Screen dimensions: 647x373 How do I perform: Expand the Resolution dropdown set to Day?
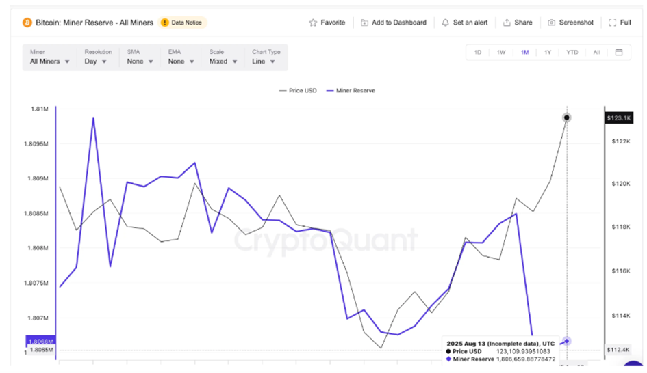95,61
